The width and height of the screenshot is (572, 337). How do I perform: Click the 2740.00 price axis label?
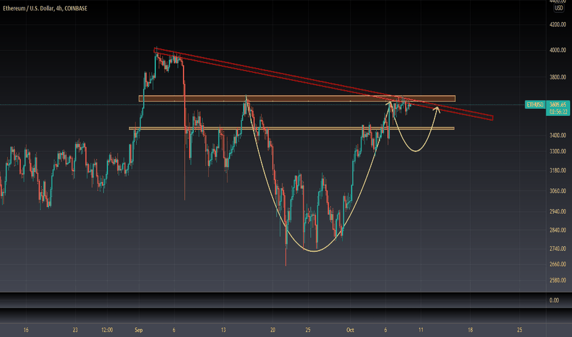tap(558, 249)
